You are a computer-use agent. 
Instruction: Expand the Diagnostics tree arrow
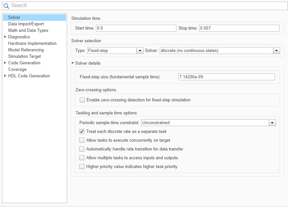click(5, 37)
